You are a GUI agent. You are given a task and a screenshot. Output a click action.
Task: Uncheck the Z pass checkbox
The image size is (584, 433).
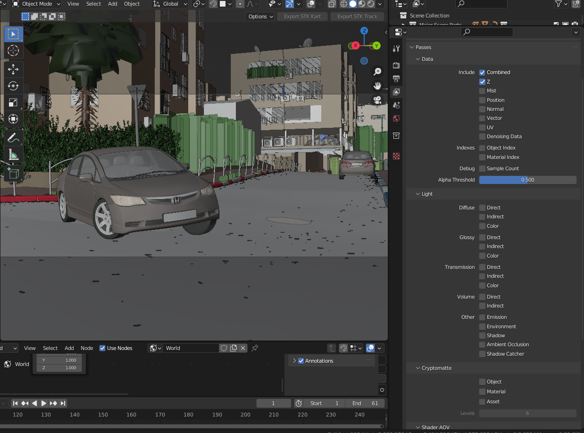click(x=482, y=82)
